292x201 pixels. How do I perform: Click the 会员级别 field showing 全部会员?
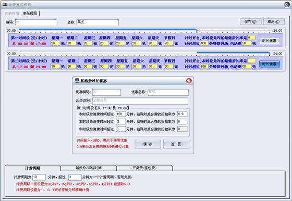point(140,101)
